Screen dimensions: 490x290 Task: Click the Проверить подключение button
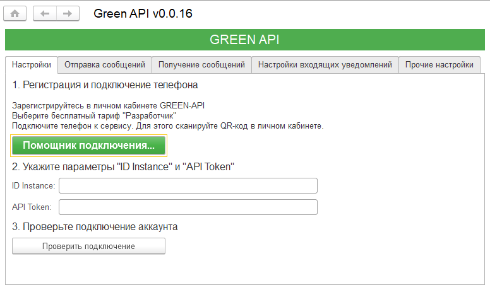pyautogui.click(x=89, y=246)
